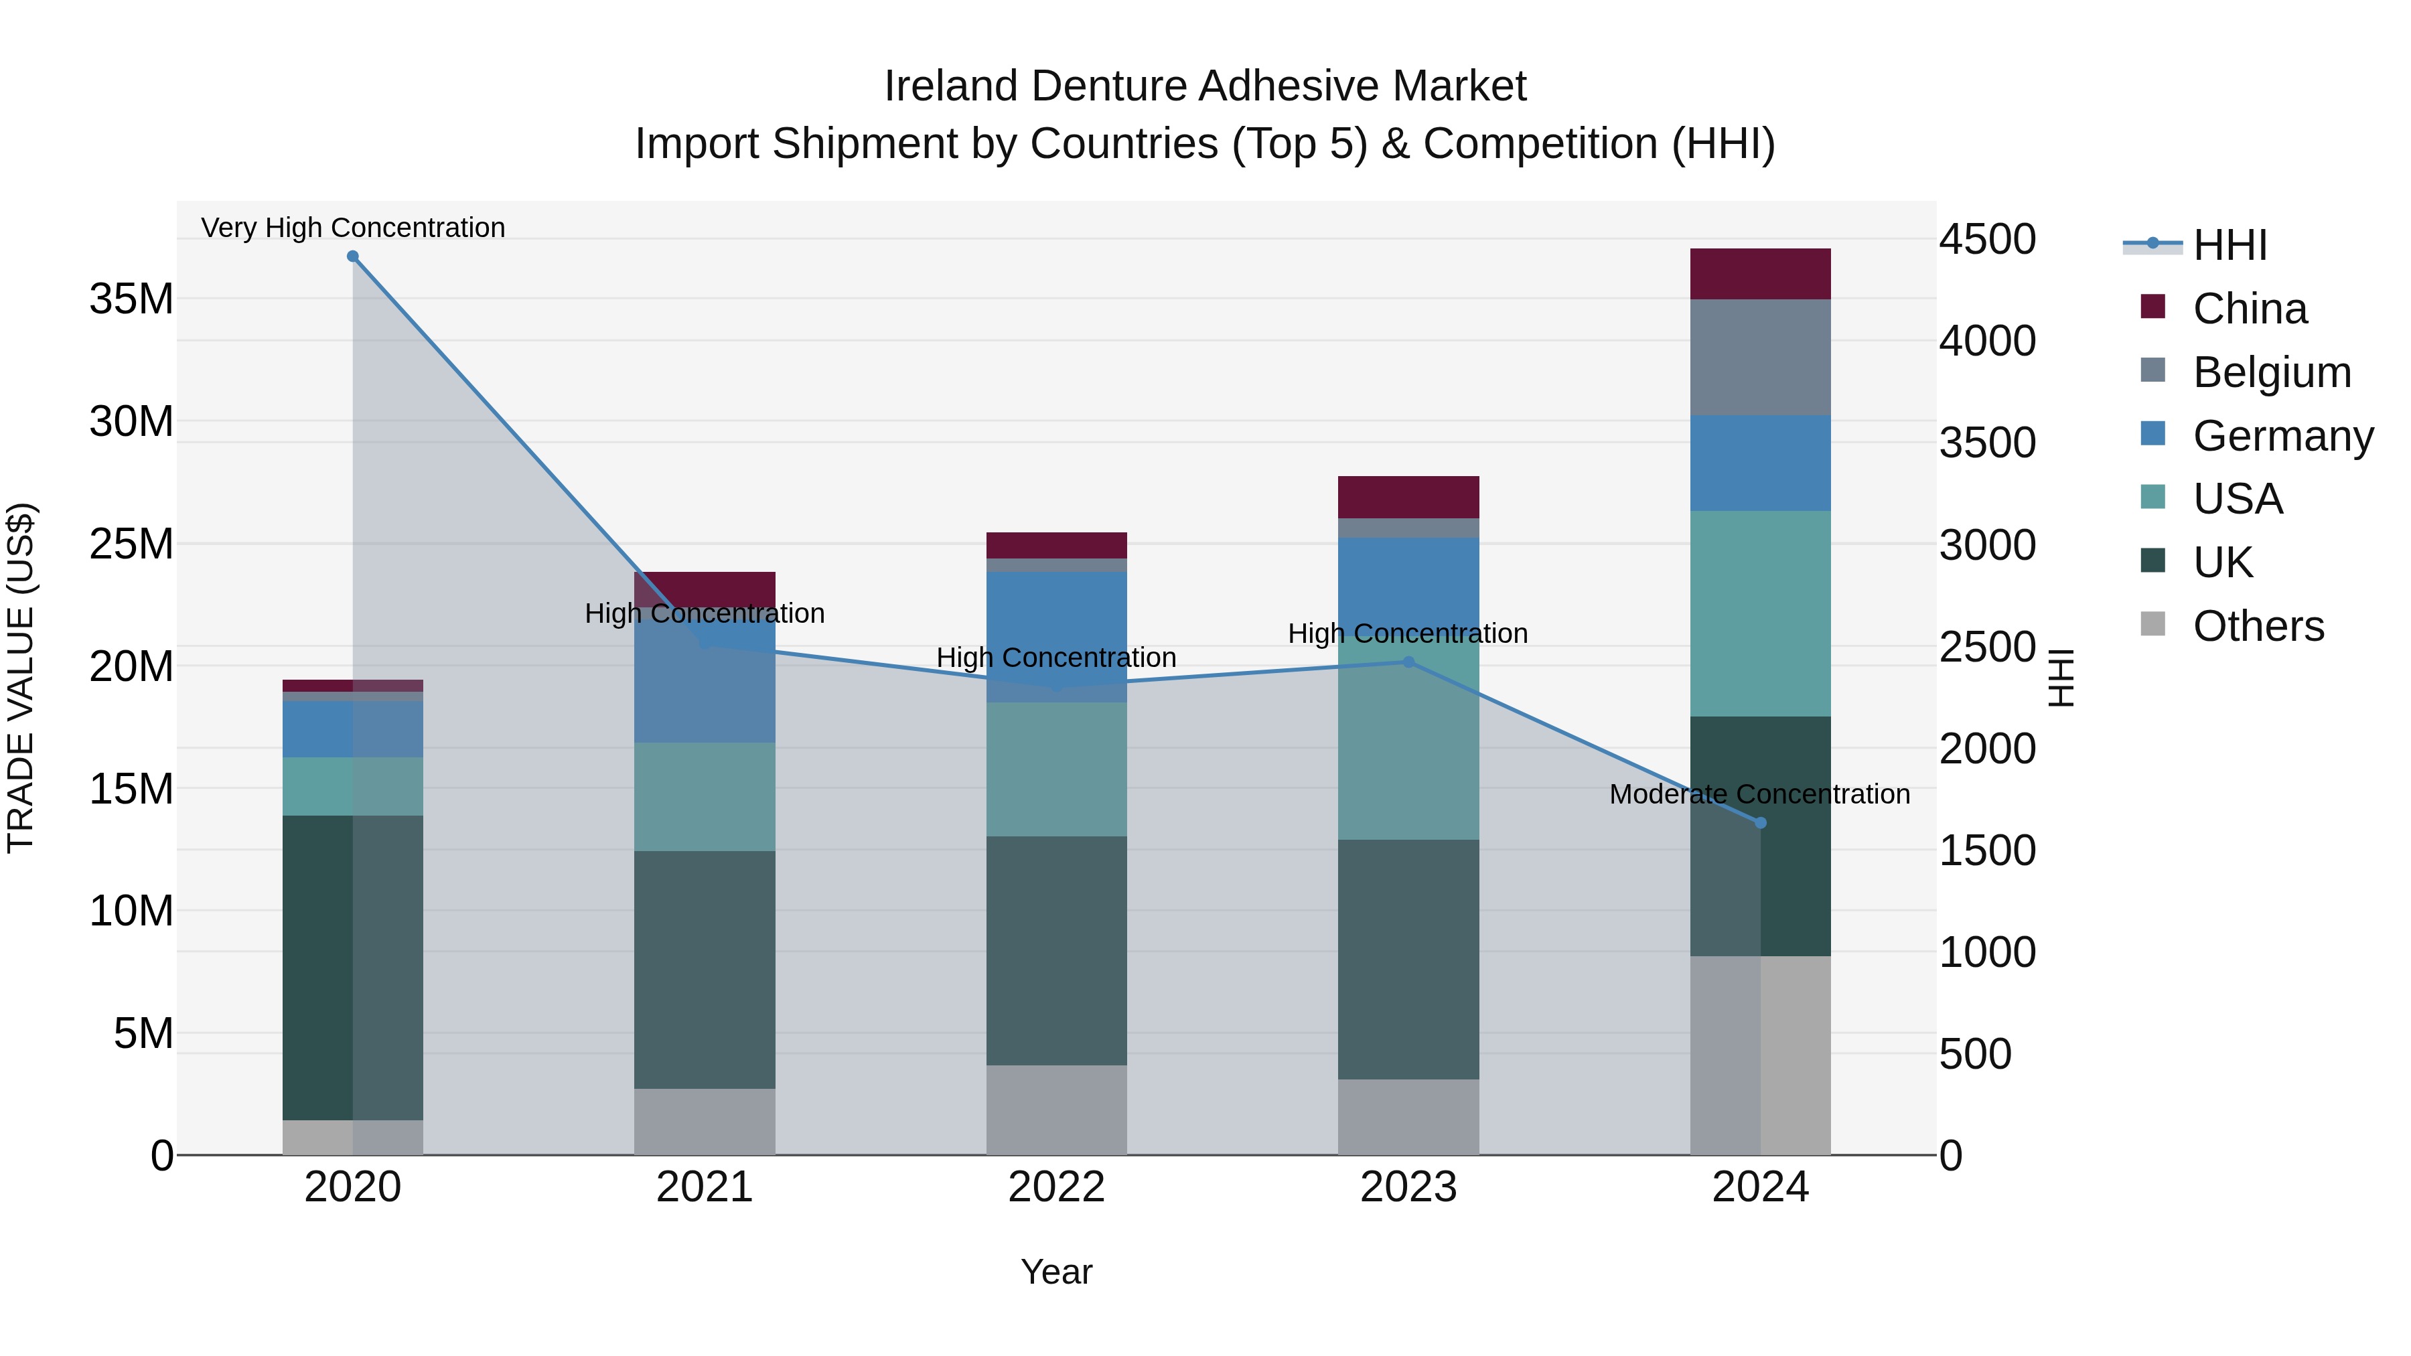Click the USA legend swatch
Viewport: 2411px width, 1356px height.
click(x=2152, y=497)
